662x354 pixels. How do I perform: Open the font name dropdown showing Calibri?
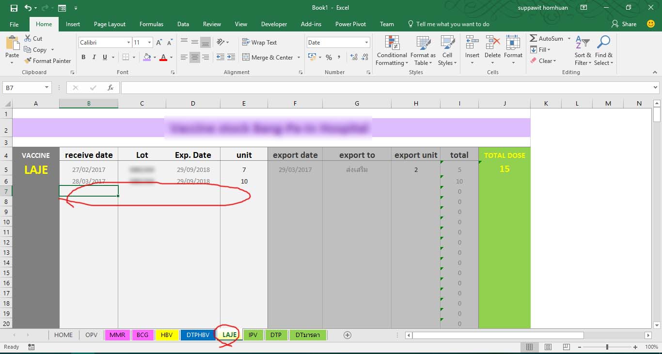click(x=128, y=43)
